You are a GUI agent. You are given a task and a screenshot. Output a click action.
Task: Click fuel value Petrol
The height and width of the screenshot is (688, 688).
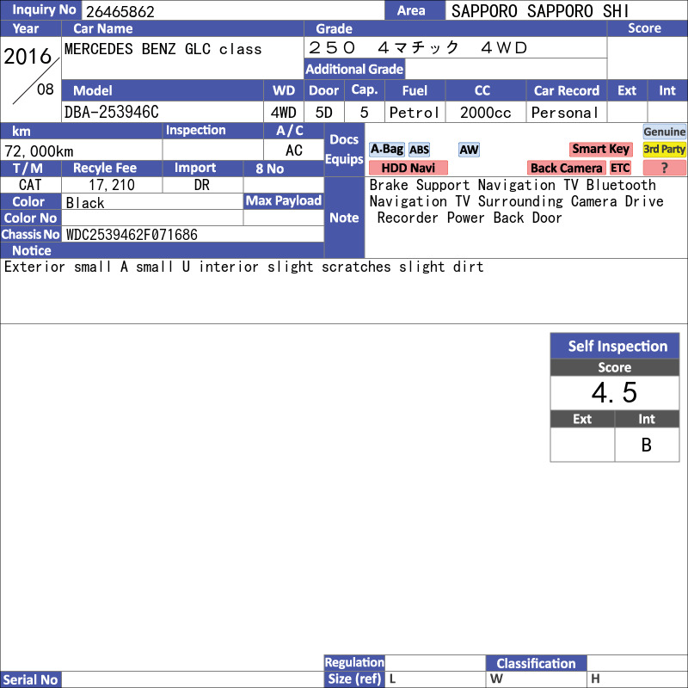[x=414, y=113]
